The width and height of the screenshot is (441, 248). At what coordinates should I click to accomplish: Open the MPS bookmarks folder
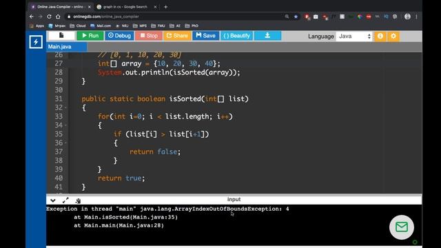tap(140, 25)
